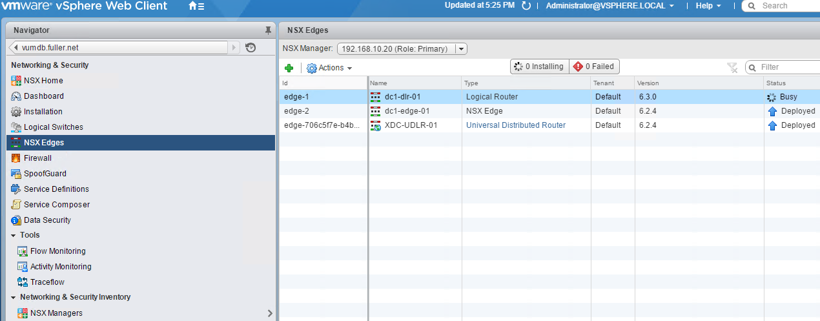The width and height of the screenshot is (820, 321).
Task: Click the NSX Edges navigator icon
Action: pyautogui.click(x=16, y=143)
